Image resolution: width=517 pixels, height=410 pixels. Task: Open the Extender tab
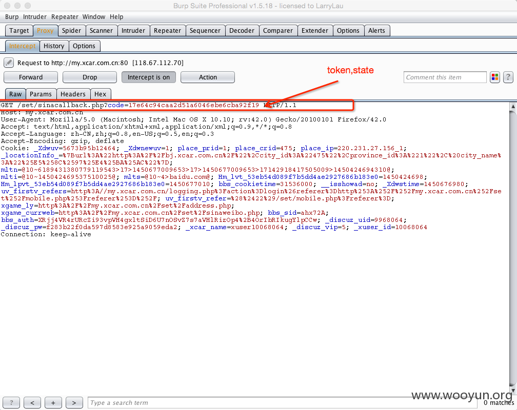[x=314, y=31]
